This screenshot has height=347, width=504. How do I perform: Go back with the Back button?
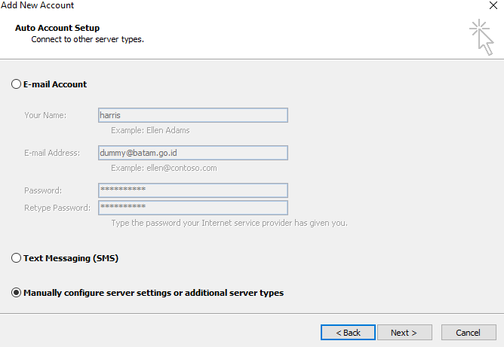pos(348,333)
